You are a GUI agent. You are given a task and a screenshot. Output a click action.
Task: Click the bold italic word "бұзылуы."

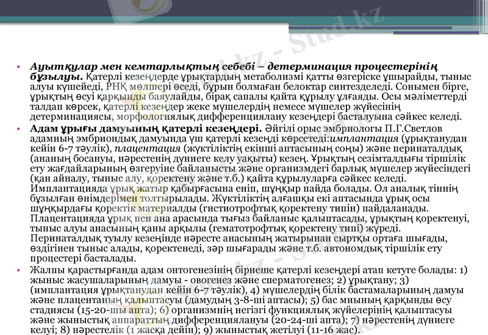(56, 76)
